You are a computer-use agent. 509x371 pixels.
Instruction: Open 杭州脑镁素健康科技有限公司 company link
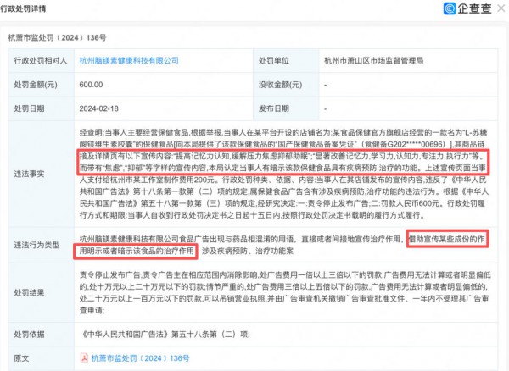tap(129, 61)
